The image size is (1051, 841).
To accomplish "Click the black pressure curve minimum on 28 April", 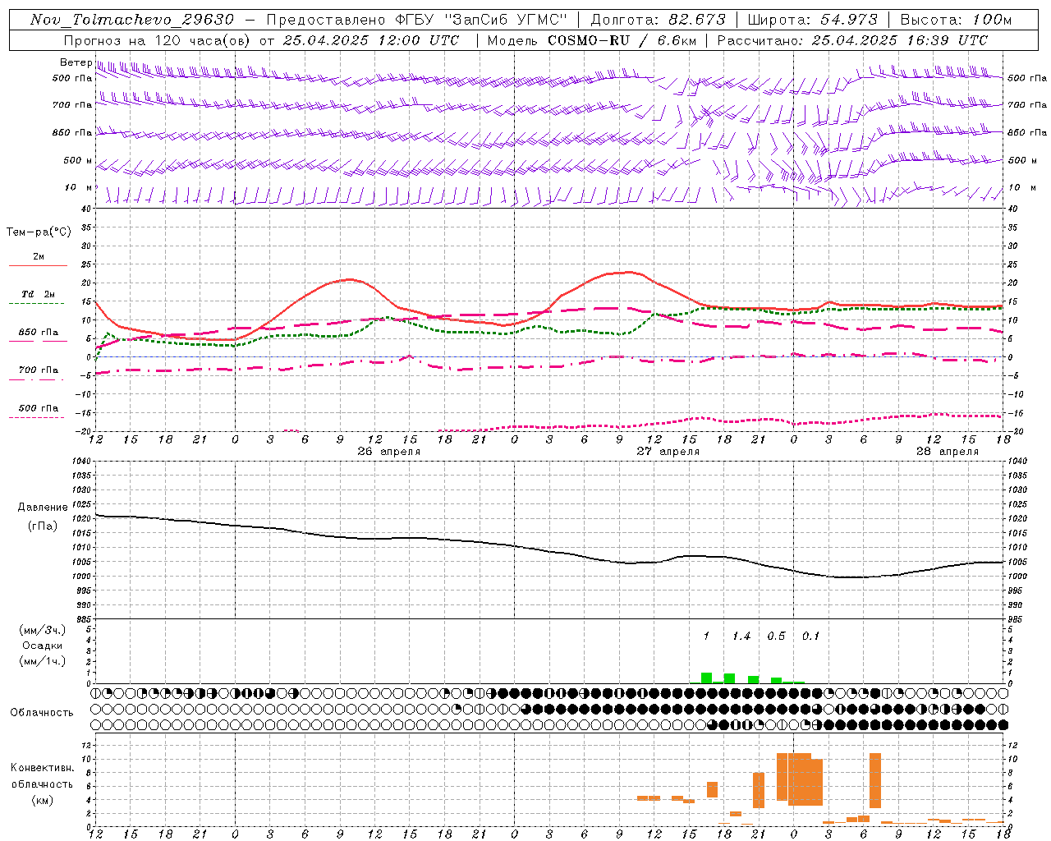I will coord(851,577).
